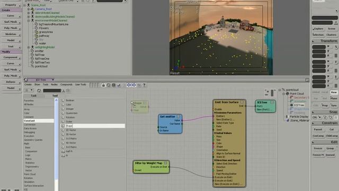Toggle Snap ON button

tap(315, 117)
